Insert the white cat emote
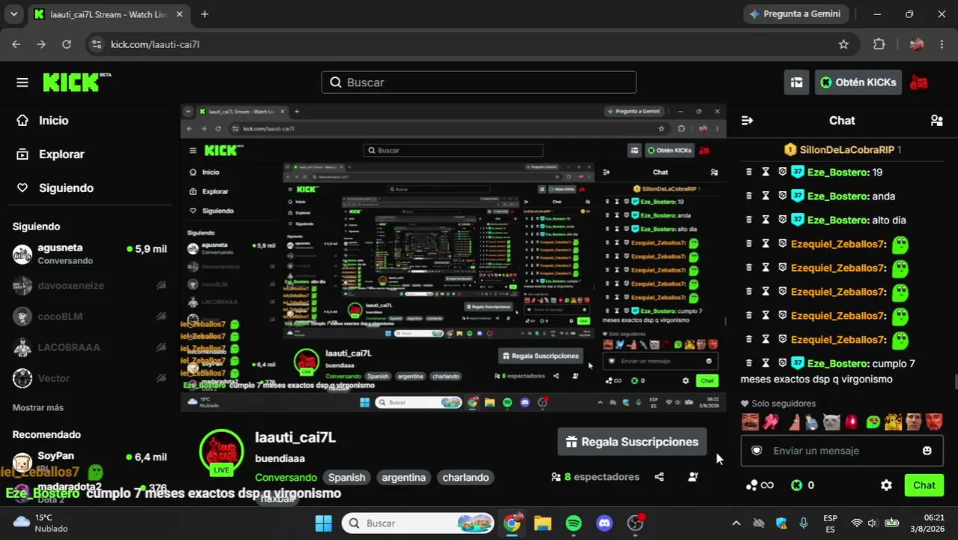The image size is (958, 540). pyautogui.click(x=831, y=422)
